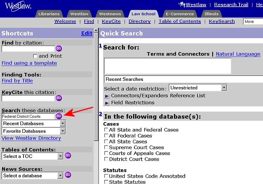The width and height of the screenshot is (263, 184).
Task: Click in the Find by citation input field
Action: [x=28, y=49]
